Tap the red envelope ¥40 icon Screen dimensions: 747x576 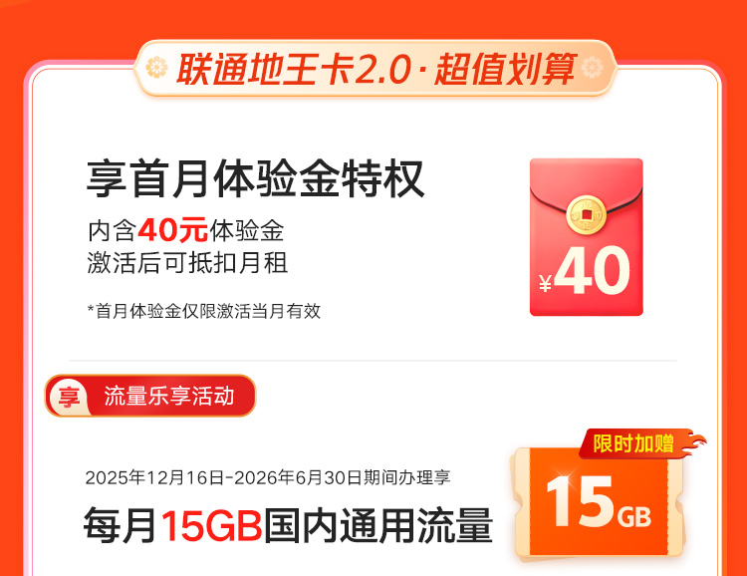click(587, 237)
